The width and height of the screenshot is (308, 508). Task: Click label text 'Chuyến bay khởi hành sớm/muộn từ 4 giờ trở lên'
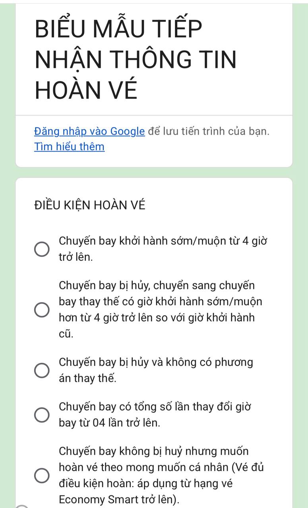click(163, 249)
